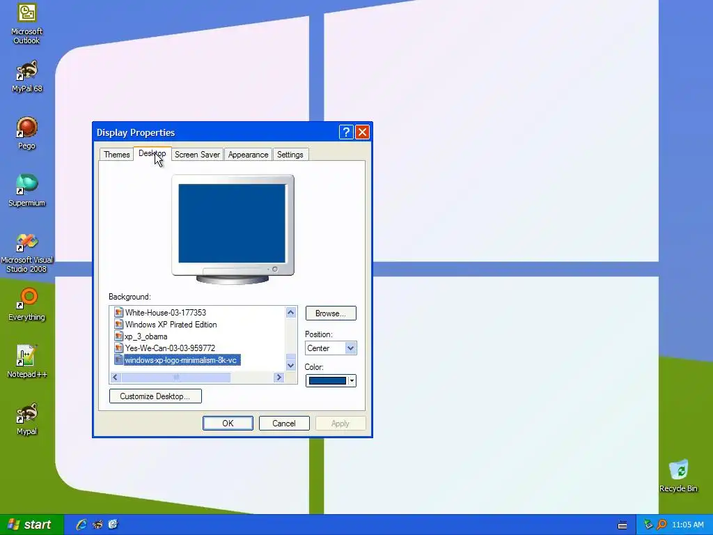Click the Browse... button
This screenshot has width=713, height=535.
point(331,313)
